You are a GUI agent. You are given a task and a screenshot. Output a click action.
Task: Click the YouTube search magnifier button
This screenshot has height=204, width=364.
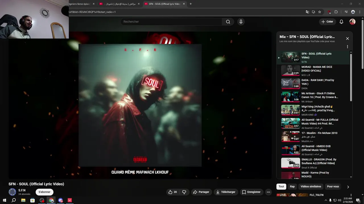click(x=228, y=22)
